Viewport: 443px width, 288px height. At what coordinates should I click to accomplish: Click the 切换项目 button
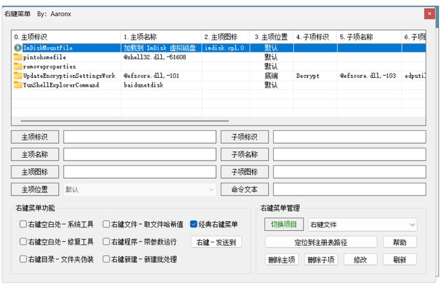pyautogui.click(x=284, y=224)
